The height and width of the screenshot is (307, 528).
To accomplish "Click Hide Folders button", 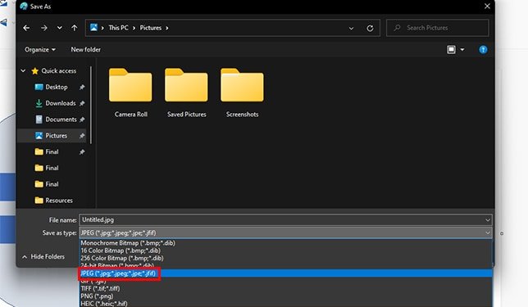I will click(43, 256).
